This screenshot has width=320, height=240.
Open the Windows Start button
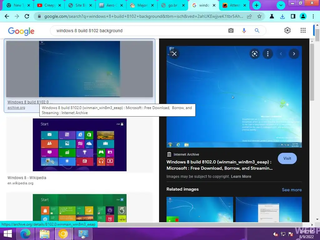pyautogui.click(x=8, y=234)
